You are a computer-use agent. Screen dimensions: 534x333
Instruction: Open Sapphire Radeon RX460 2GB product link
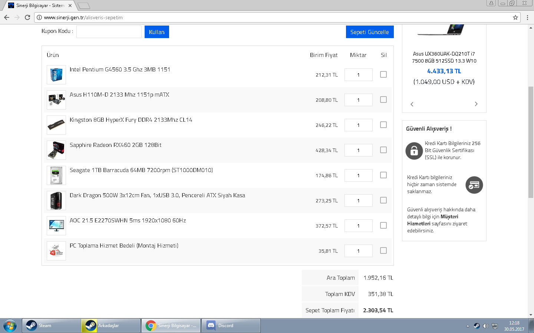click(x=115, y=145)
